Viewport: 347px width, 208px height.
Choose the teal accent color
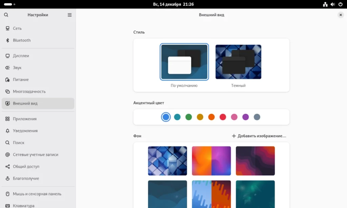pyautogui.click(x=177, y=117)
